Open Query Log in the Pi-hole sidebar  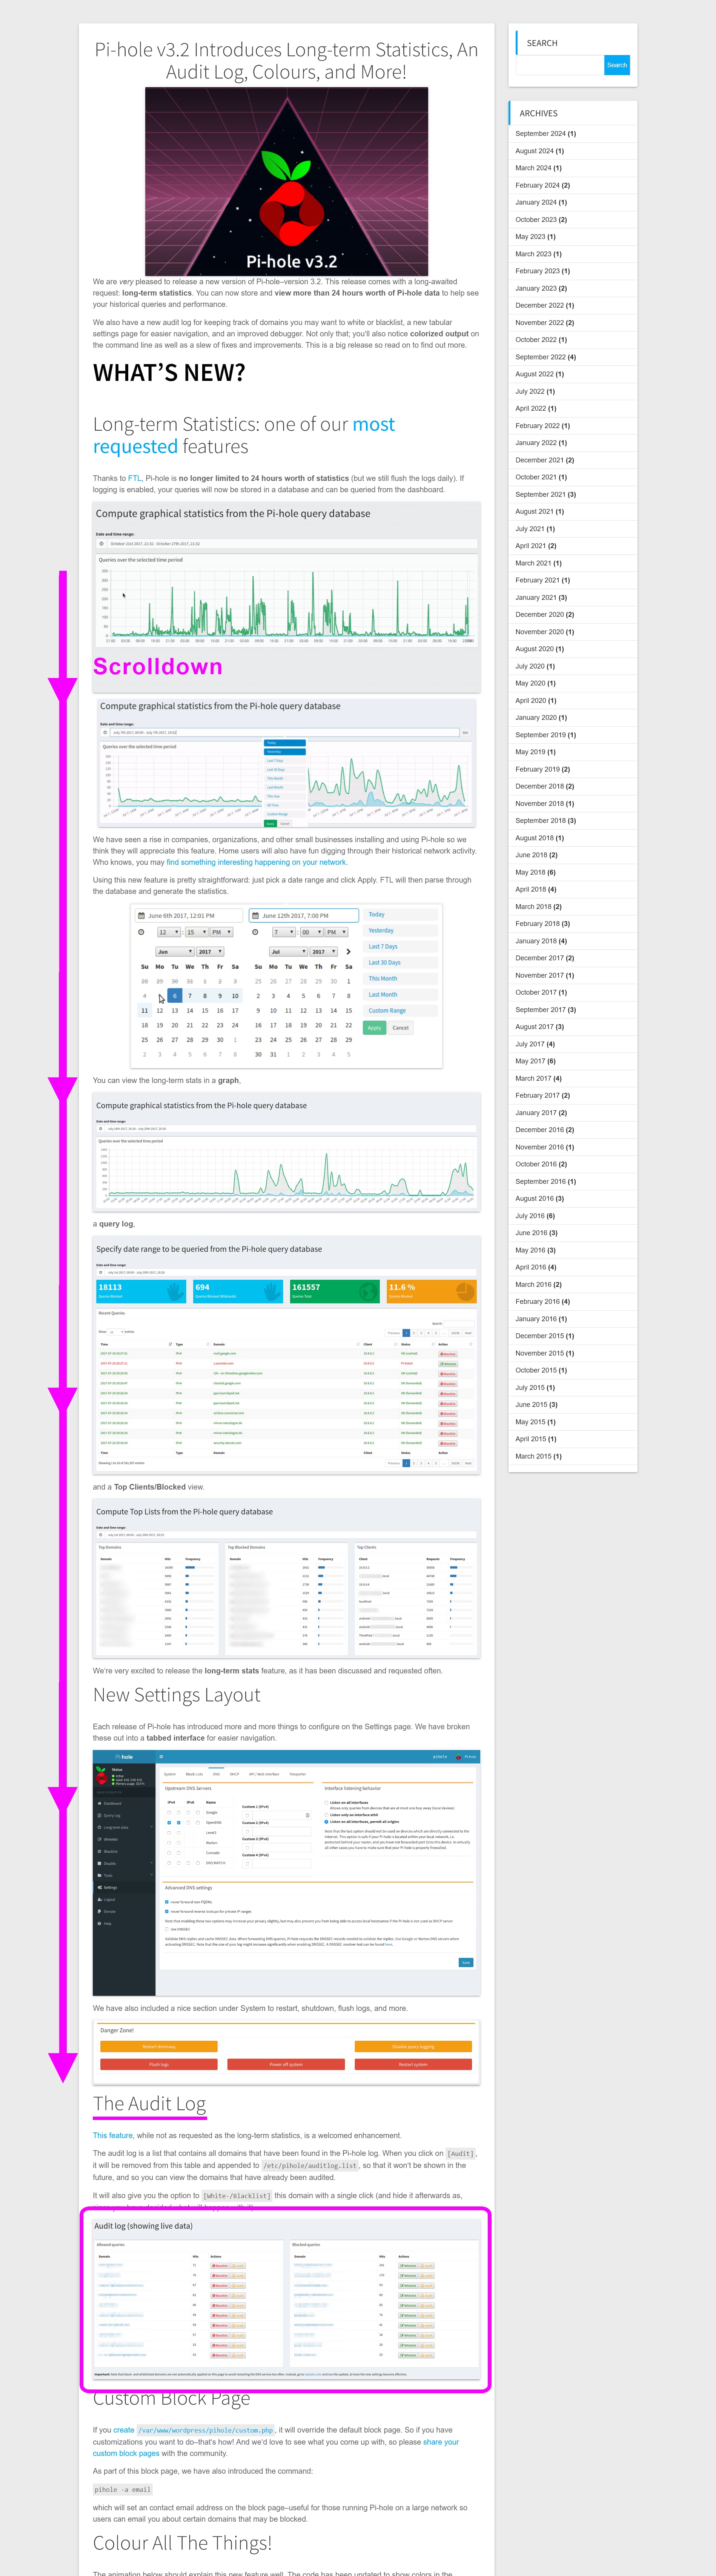click(112, 1815)
